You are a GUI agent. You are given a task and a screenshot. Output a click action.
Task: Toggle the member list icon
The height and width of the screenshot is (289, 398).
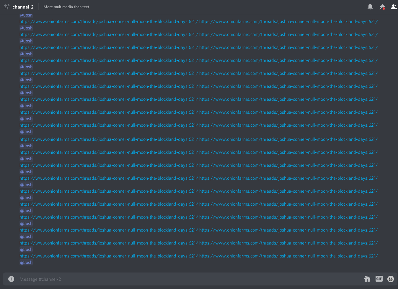[394, 7]
